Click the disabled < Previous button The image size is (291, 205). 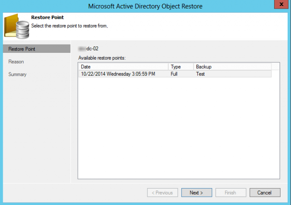tap(162, 193)
